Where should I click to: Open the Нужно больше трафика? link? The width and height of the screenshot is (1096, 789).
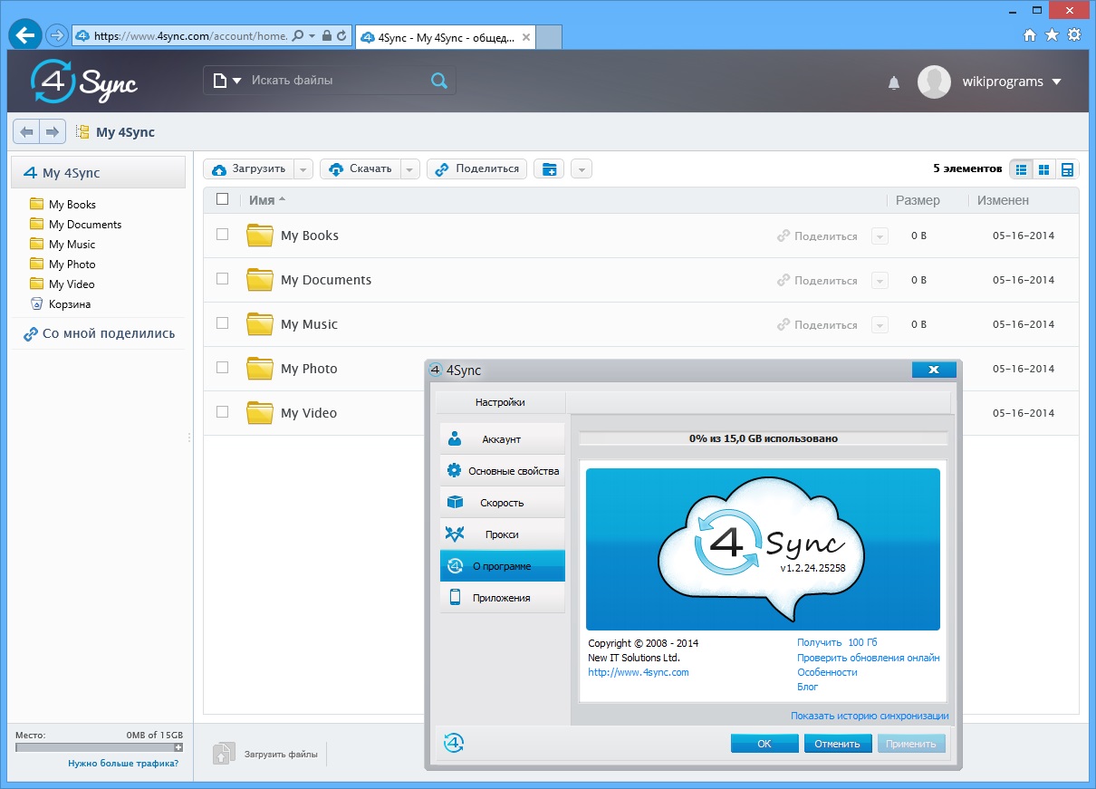click(x=123, y=764)
